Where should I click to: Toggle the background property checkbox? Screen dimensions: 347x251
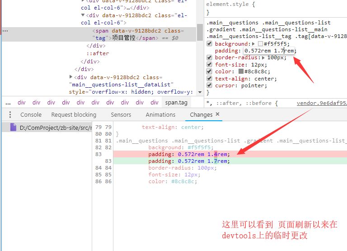click(209, 43)
